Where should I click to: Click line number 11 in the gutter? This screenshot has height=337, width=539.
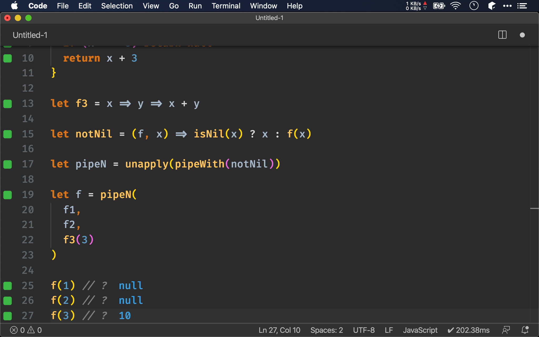tap(28, 73)
